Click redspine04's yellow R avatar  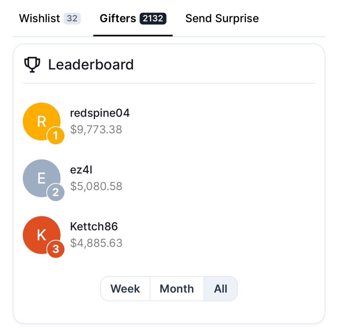tap(41, 121)
